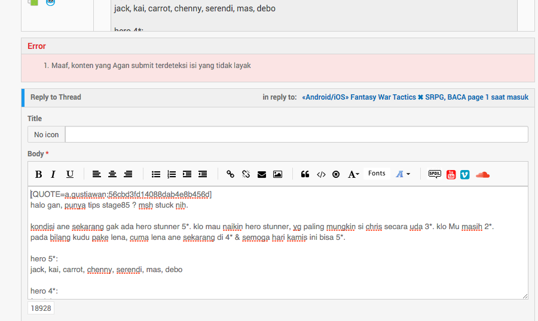The height and width of the screenshot is (321, 538).
Task: Click into the Title input field
Action: 296,135
